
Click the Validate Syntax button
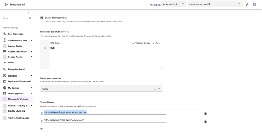pos(141,43)
